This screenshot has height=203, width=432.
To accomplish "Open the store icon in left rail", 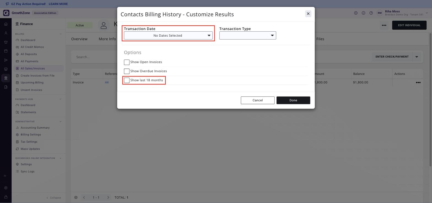I will (x=6, y=69).
